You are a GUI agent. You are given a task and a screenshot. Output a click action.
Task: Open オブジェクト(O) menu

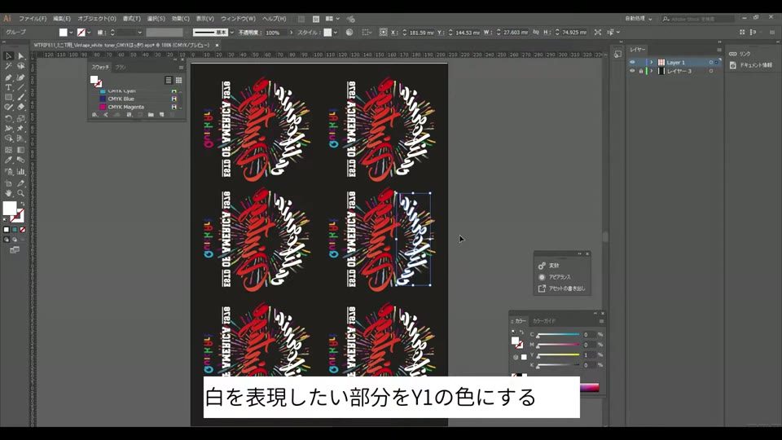coord(97,19)
